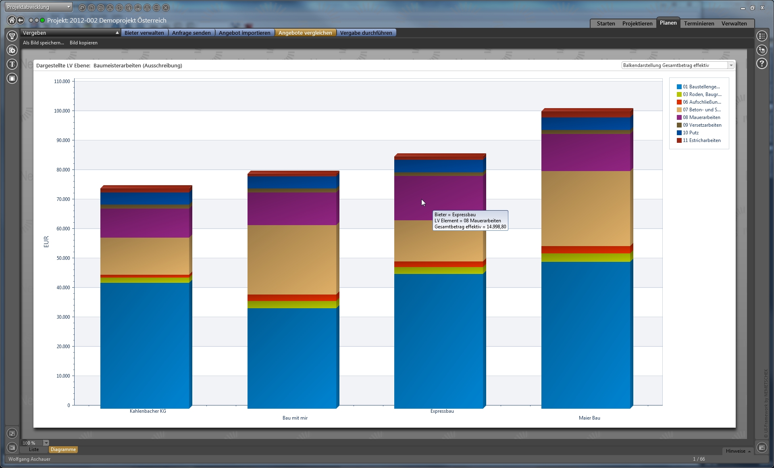
Task: Expand the Balkendarstellung Gesamtbetrag effektiv combo box
Action: [x=731, y=65]
